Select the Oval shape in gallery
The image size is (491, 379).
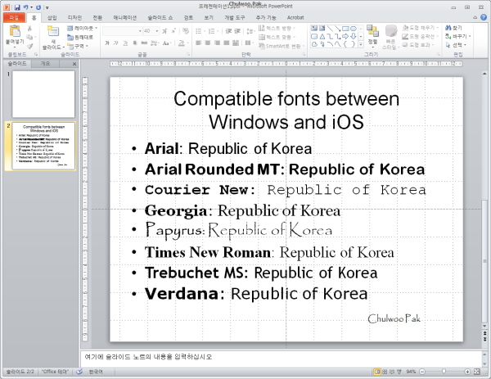pos(353,29)
